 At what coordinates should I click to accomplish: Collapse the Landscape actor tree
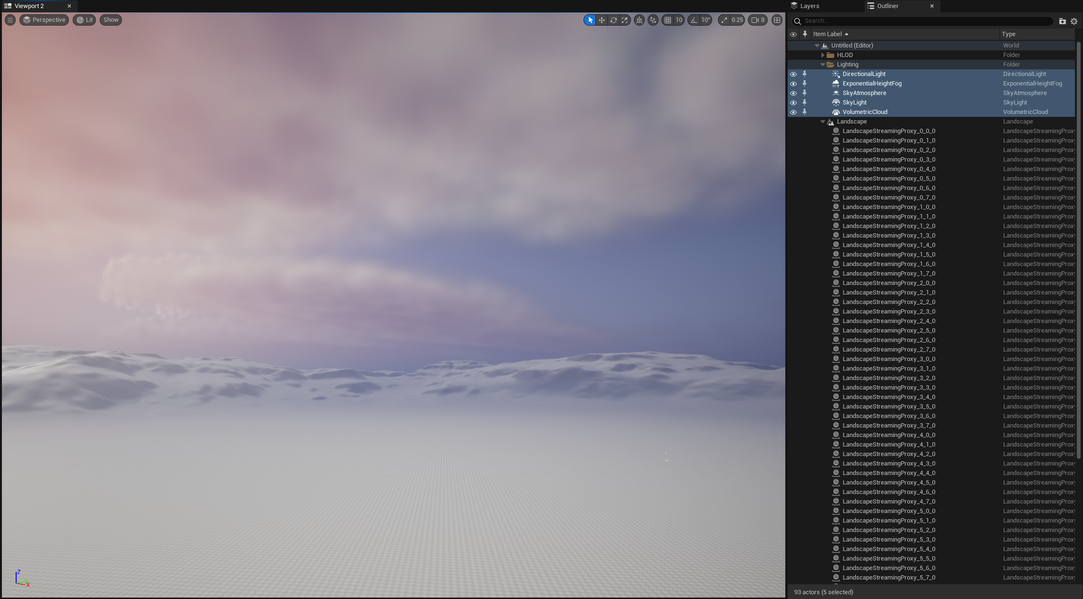pos(823,122)
